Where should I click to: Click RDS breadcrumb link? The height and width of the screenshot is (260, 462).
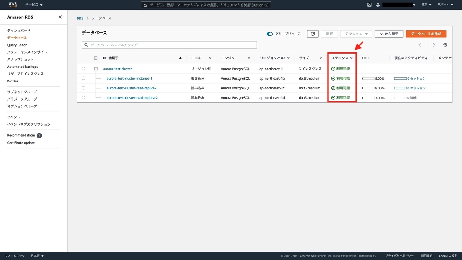click(80, 18)
